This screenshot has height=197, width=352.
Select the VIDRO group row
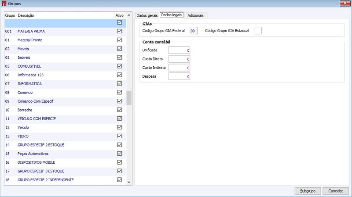point(65,136)
